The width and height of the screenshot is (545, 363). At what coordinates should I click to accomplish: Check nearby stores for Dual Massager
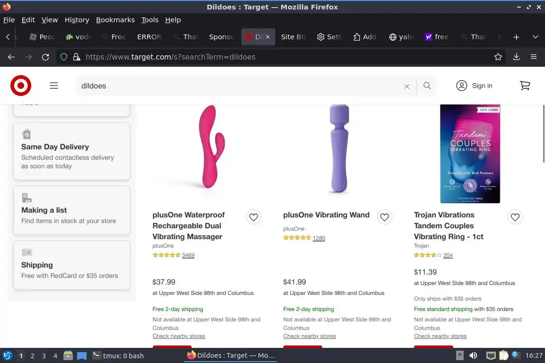click(179, 336)
